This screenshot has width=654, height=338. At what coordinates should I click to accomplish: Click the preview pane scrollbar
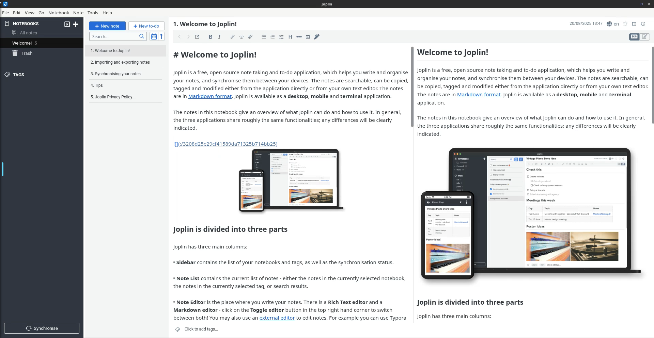[x=653, y=85]
